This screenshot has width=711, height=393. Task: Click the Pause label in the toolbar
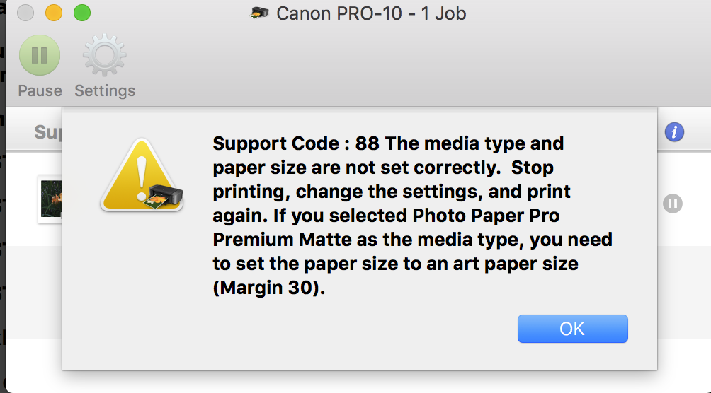40,90
